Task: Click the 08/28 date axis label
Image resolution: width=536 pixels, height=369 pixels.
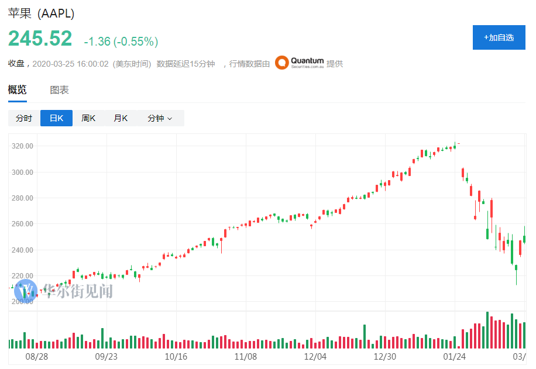Action: click(x=37, y=357)
